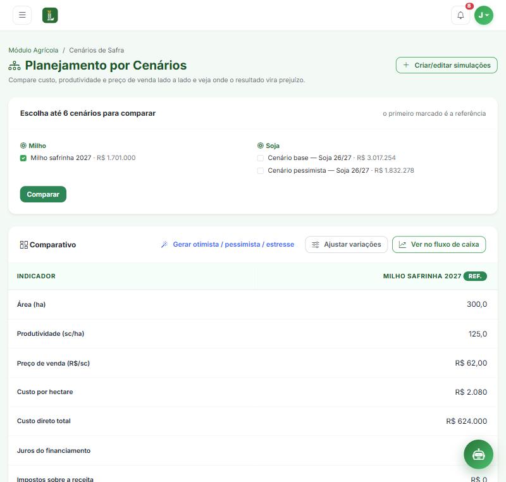Check Cenário pessimista Soja 26/27
Viewport: 506px width, 482px height.
(x=261, y=171)
